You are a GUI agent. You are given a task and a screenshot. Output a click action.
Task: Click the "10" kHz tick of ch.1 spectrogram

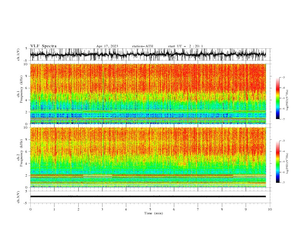click(x=26, y=64)
